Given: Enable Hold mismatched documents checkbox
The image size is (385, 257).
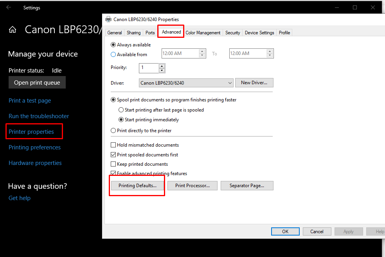Looking at the screenshot, I should [x=113, y=145].
